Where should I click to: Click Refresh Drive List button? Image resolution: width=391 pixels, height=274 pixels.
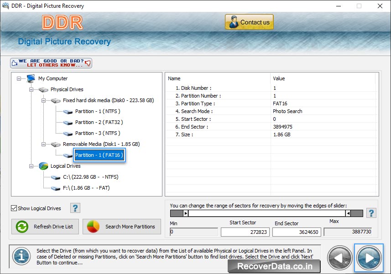[45, 227]
